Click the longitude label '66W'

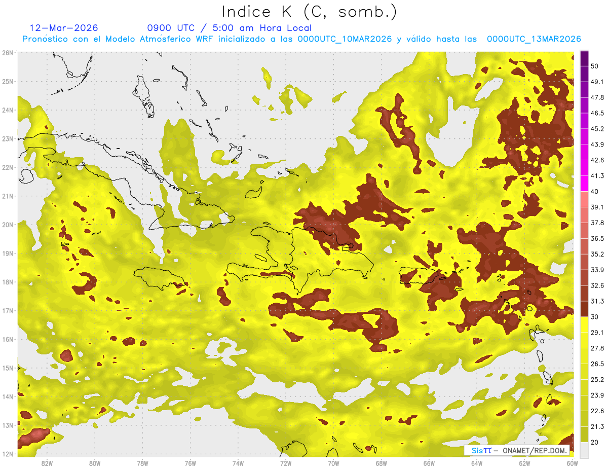[429, 463]
